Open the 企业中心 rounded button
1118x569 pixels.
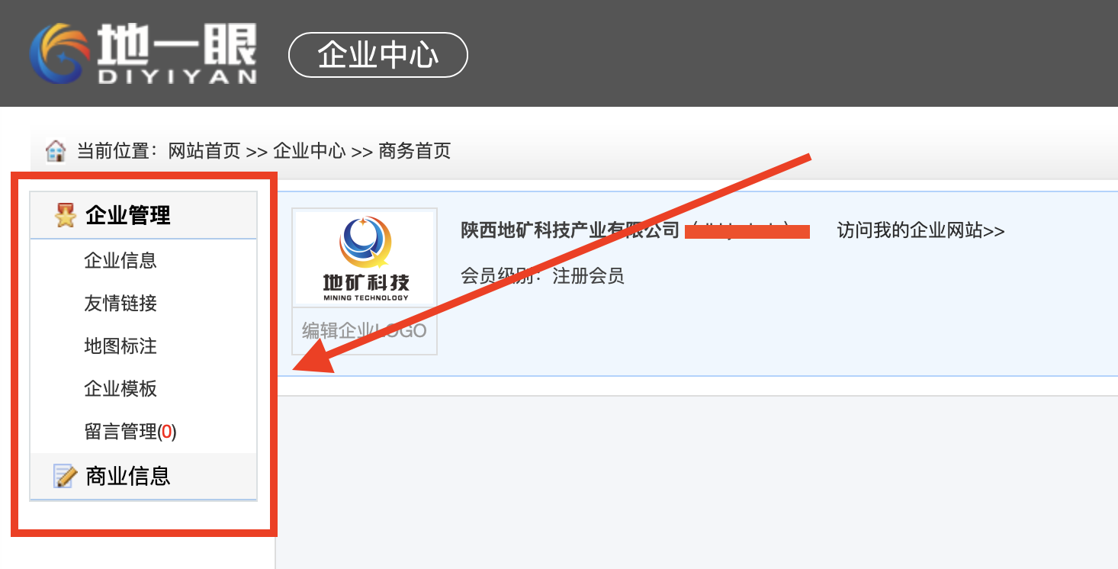click(378, 55)
